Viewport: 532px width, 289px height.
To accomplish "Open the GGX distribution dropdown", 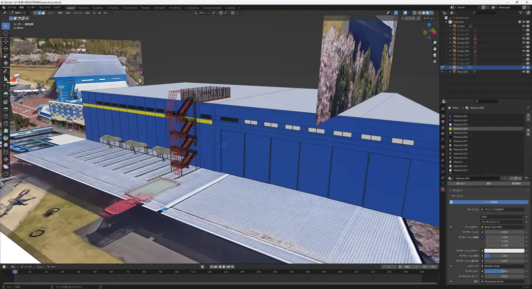I will coord(502,217).
